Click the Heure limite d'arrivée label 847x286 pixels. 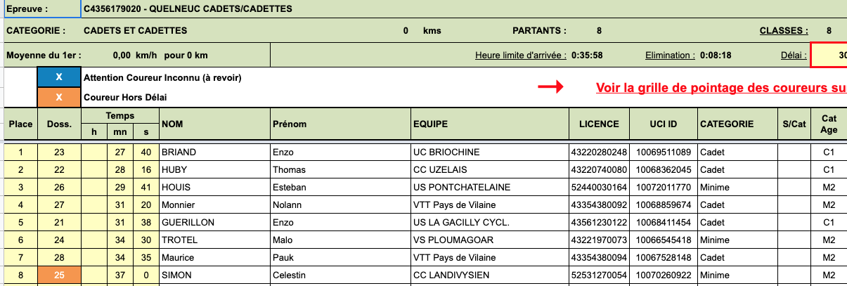(x=521, y=55)
